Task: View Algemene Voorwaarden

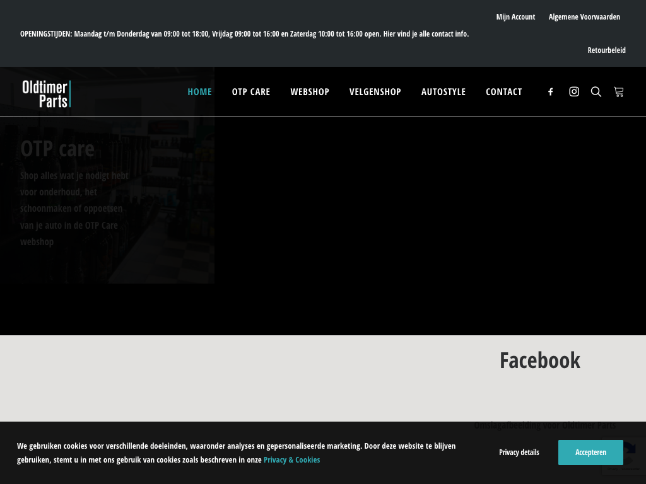Action: point(584,17)
